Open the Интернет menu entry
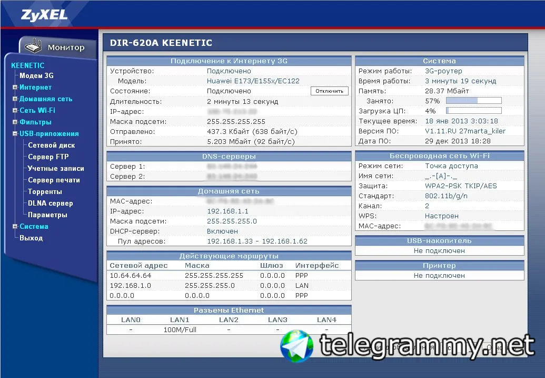Image resolution: width=545 pixels, height=378 pixels. coord(35,88)
